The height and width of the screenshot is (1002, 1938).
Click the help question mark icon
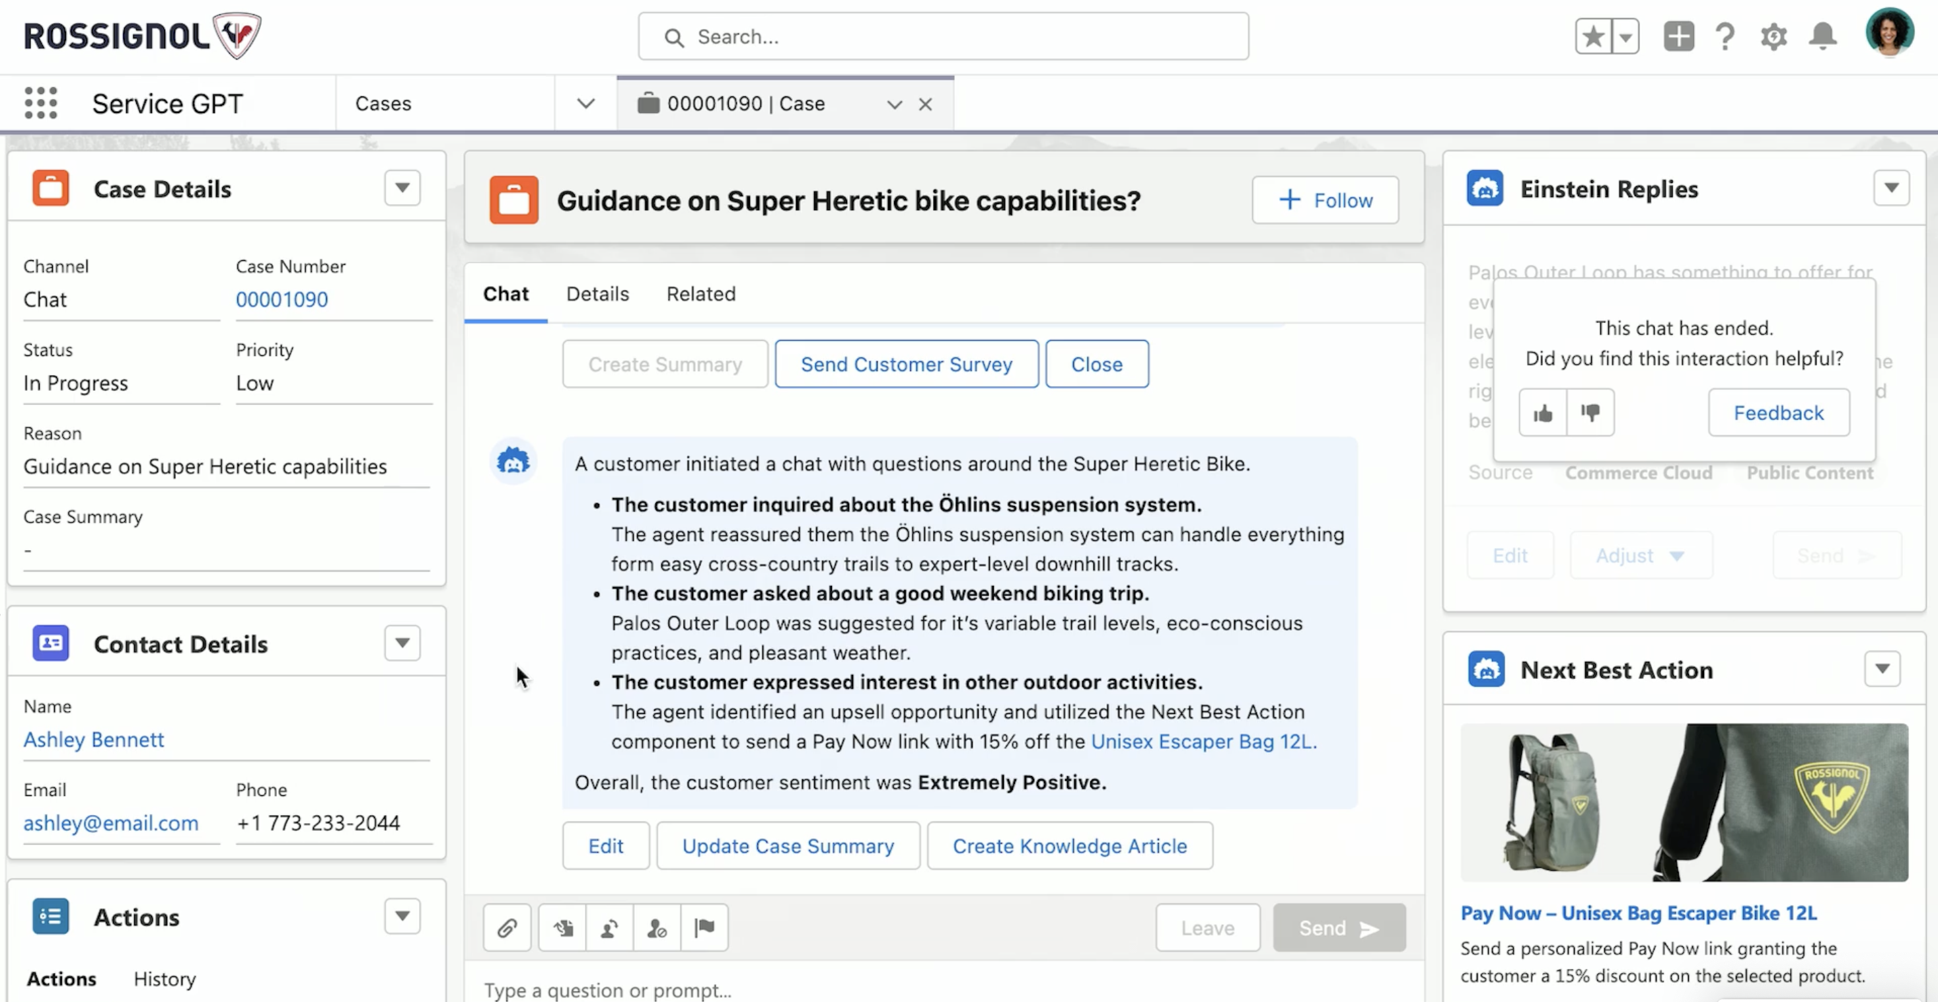1725,36
